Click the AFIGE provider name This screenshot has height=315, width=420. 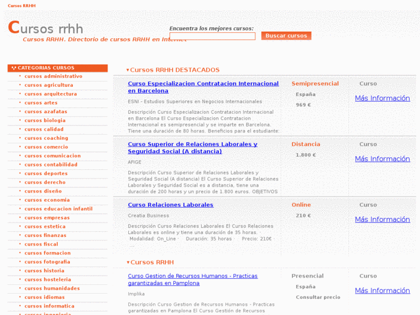coord(135,162)
